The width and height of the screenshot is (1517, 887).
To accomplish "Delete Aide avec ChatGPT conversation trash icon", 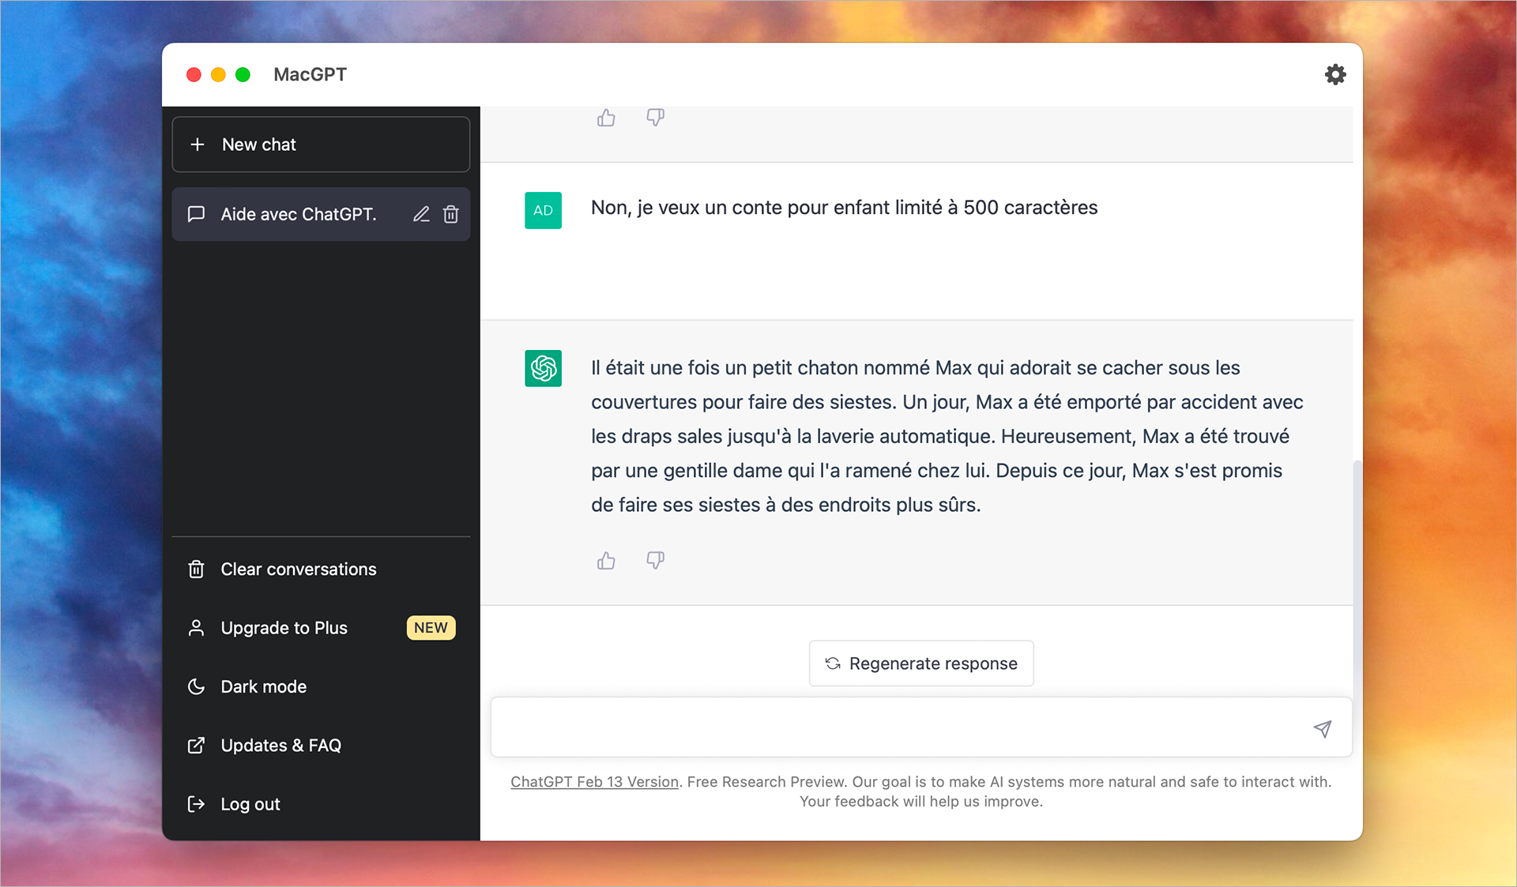I will tap(451, 214).
